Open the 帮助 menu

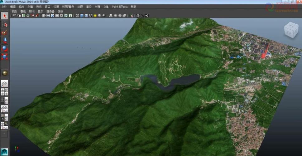pos(133,7)
